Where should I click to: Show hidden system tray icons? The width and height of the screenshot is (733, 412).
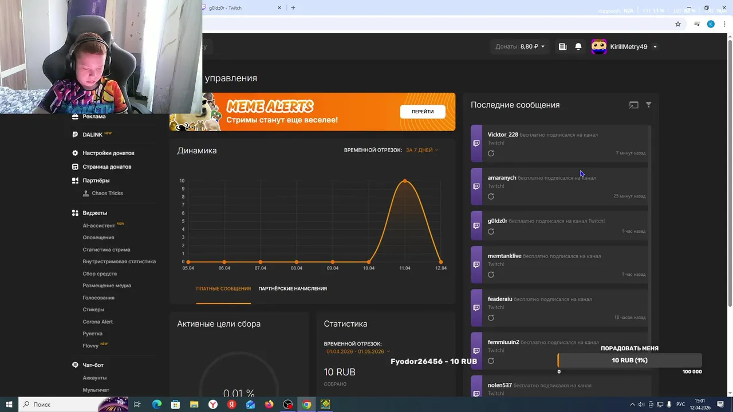632,405
